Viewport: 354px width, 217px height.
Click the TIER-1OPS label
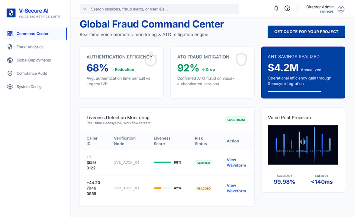pos(327,12)
